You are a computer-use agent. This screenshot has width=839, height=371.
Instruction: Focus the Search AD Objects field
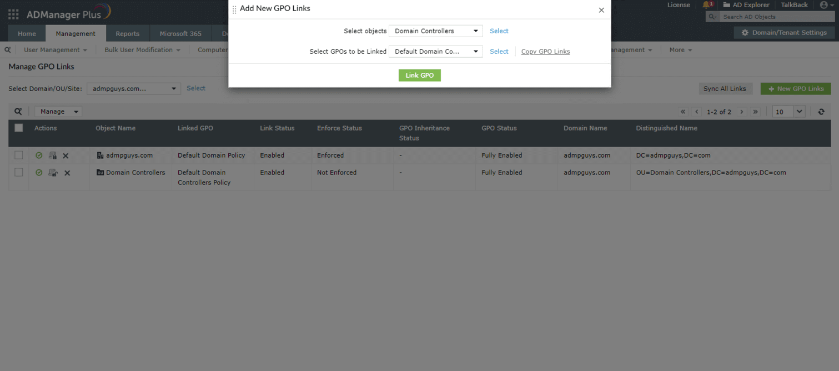(776, 17)
